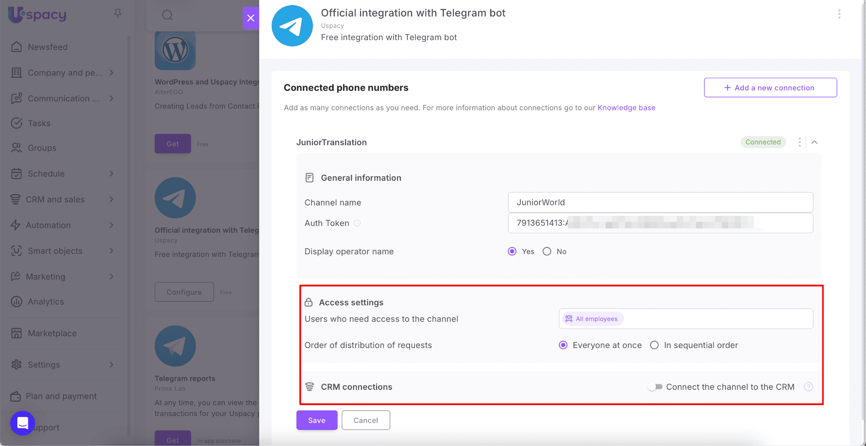Click the Add a new connection button

point(770,88)
